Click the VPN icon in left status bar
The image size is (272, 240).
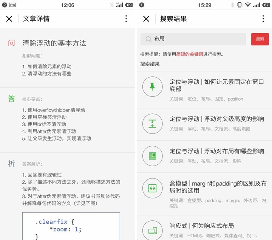pos(12,5)
